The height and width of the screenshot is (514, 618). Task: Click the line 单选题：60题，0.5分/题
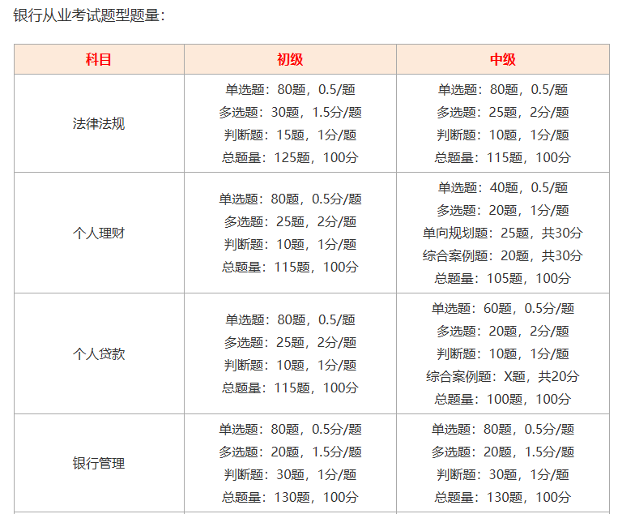coord(502,309)
